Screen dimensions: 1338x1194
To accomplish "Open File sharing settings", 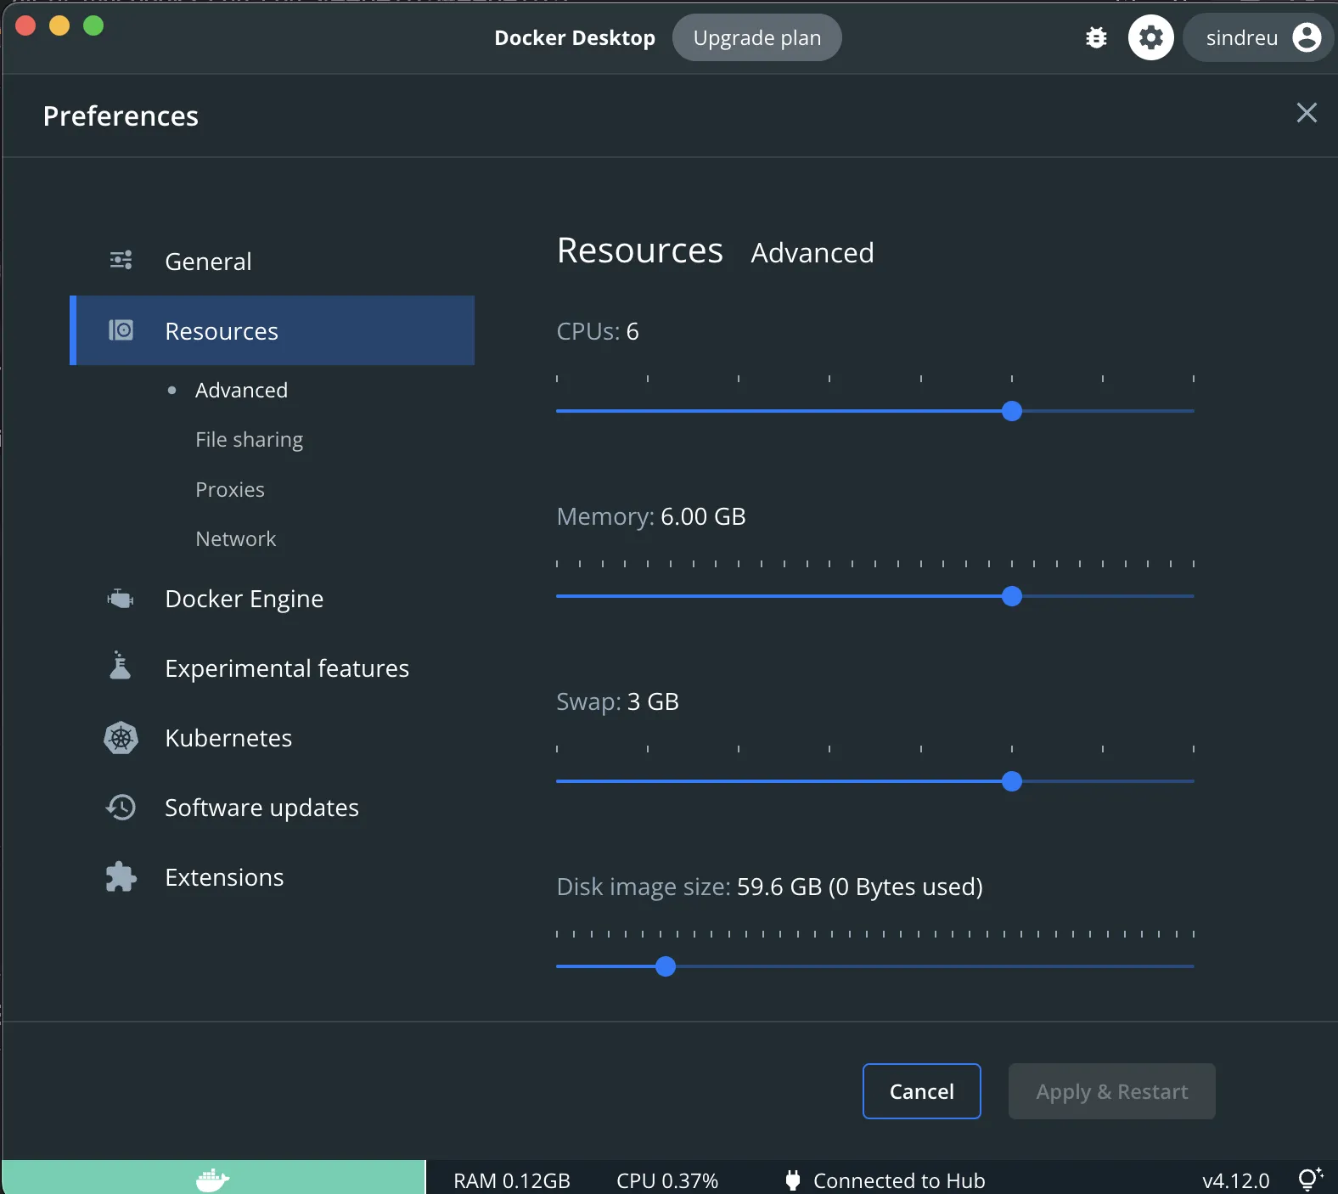I will (x=249, y=439).
